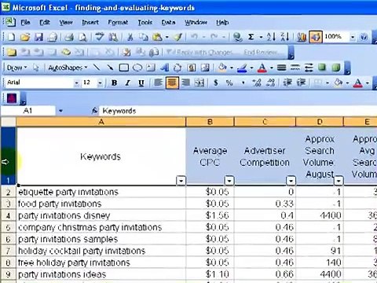Open the Edit menu
This screenshot has height=283, width=377.
tap(45, 22)
